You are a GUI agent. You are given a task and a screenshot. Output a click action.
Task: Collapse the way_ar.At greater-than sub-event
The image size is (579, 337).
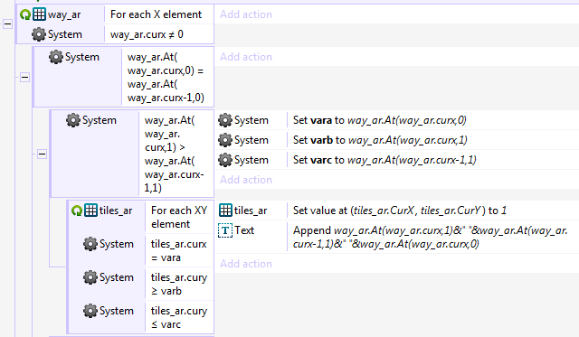[42, 154]
